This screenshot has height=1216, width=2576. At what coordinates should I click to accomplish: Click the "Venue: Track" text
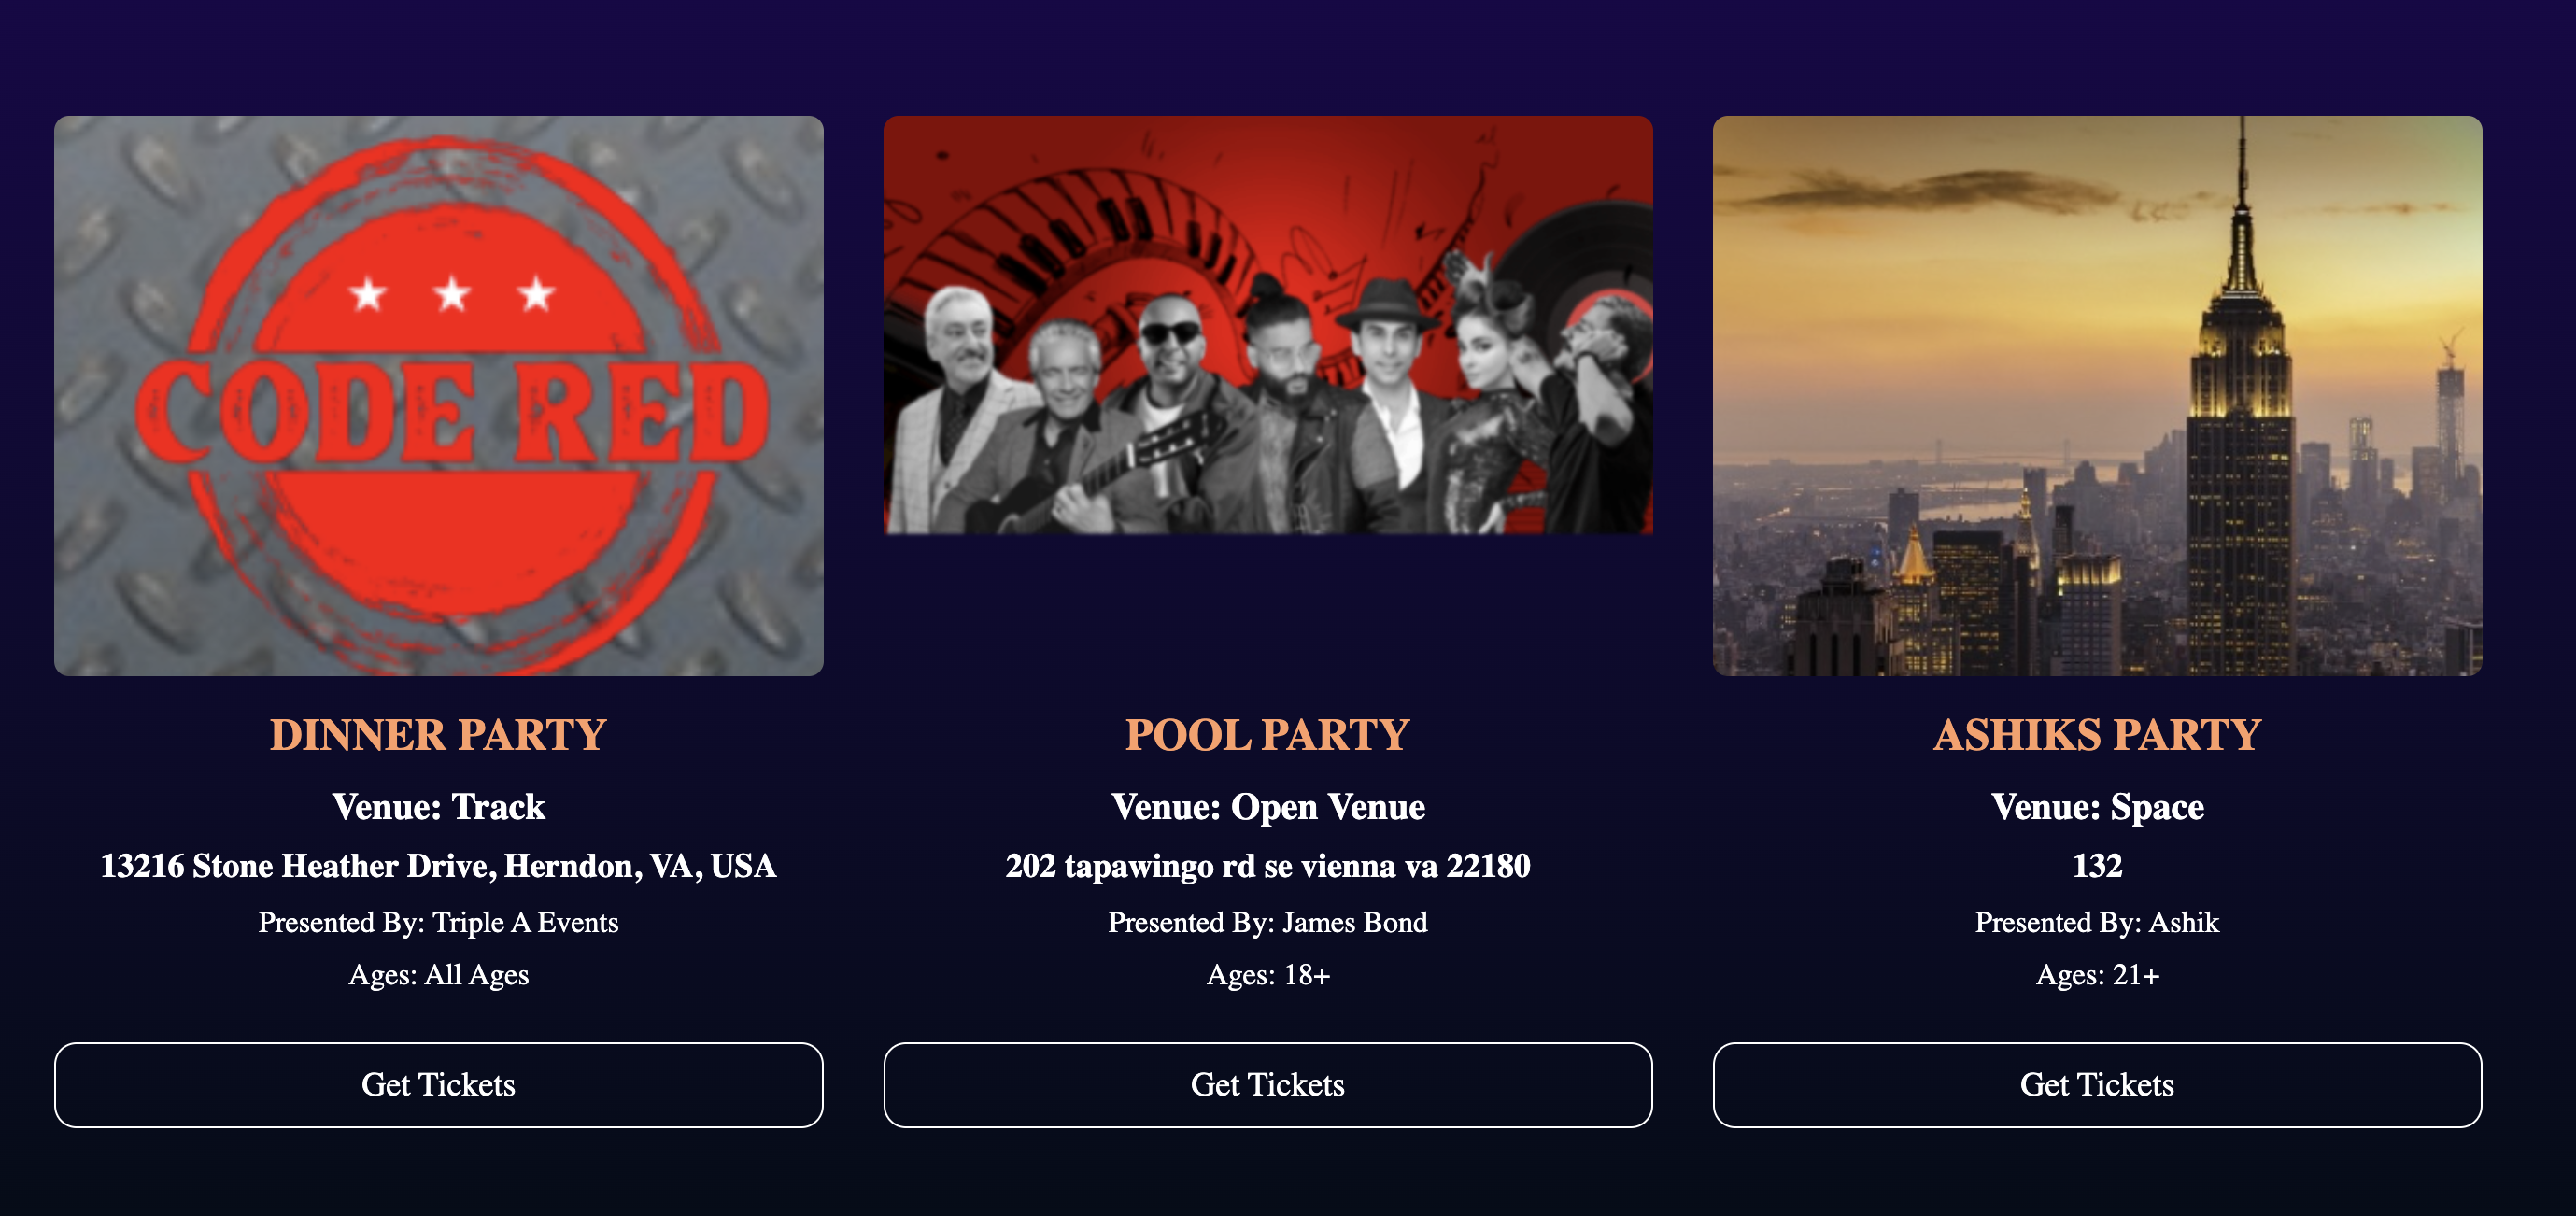pos(438,807)
